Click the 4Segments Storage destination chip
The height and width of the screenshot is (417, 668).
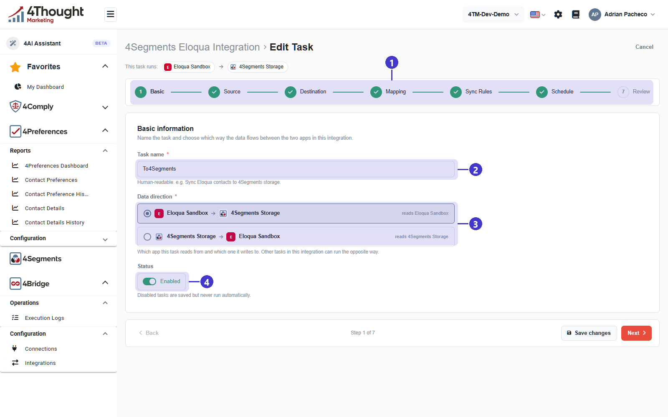point(258,67)
